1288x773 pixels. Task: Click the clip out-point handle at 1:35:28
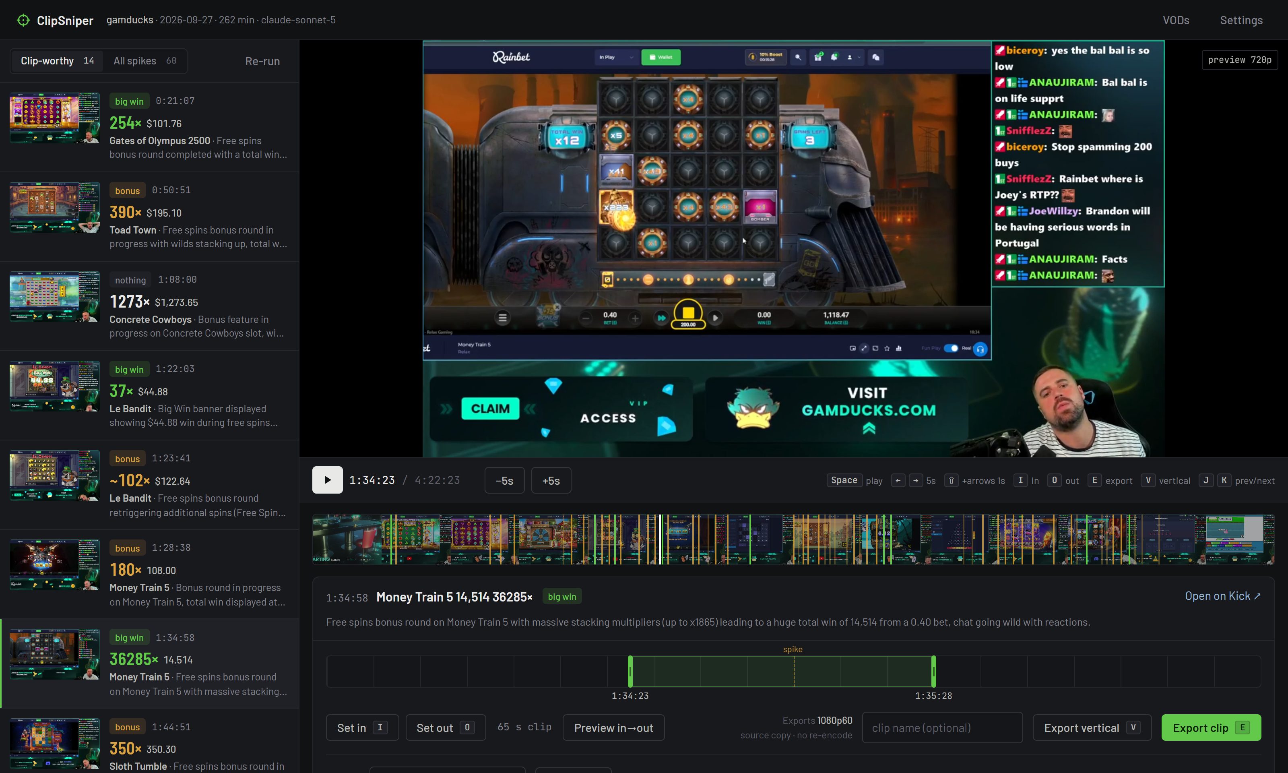coord(933,672)
